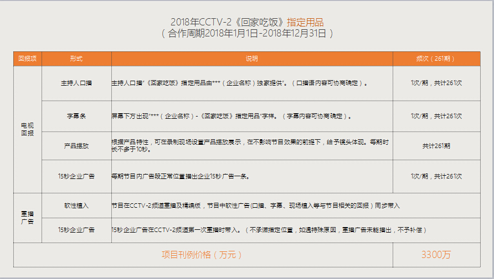The width and height of the screenshot is (494, 279).
Task: Click '1次/期，共计261次' in the 15秒企业广告 row
Action: [436, 177]
